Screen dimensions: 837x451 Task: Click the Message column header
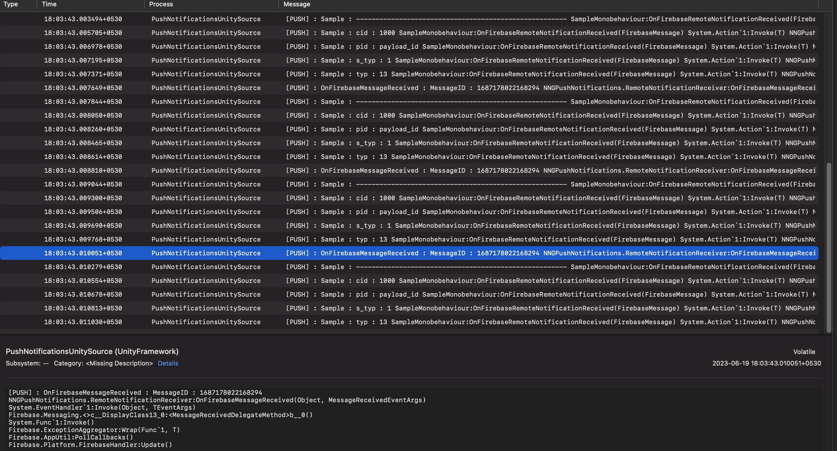(x=296, y=4)
